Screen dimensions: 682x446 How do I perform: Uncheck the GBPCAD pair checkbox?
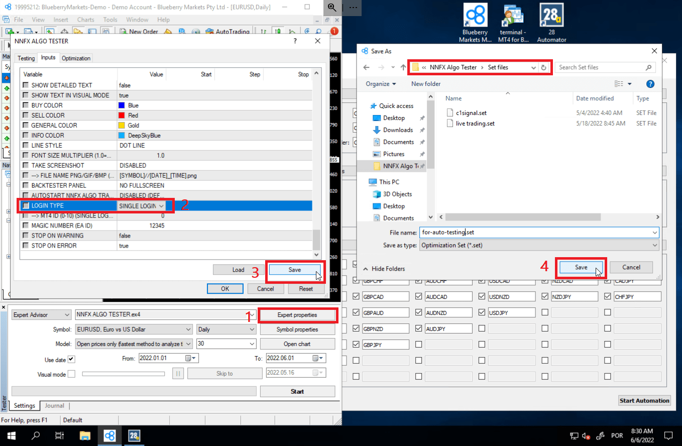click(x=356, y=296)
